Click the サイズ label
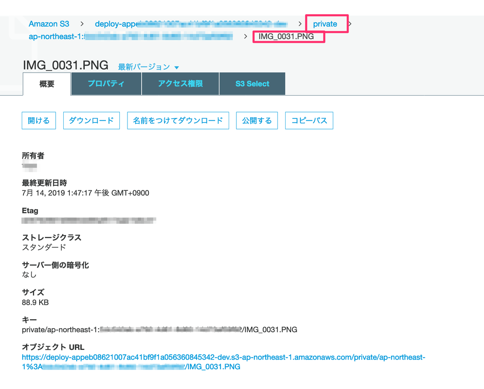484x389 pixels. pos(33,292)
